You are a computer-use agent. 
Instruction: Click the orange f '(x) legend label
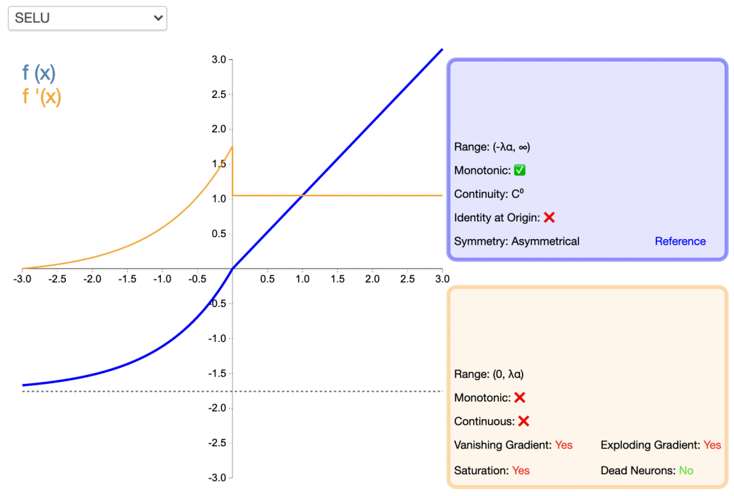41,96
